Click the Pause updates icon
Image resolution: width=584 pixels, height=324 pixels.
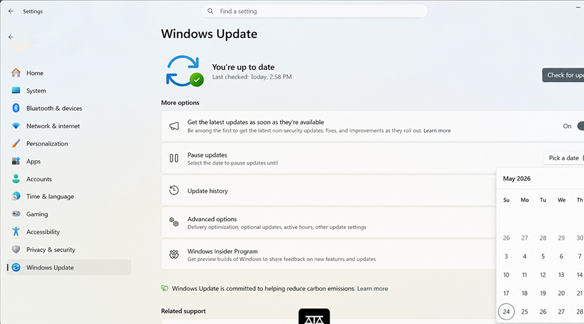tap(174, 158)
